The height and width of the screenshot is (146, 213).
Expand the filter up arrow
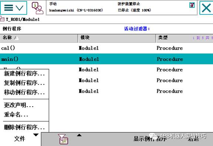(79, 135)
